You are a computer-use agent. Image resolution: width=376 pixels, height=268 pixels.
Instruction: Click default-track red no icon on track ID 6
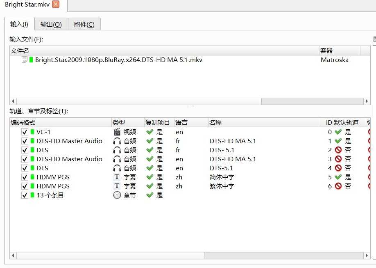pos(338,186)
